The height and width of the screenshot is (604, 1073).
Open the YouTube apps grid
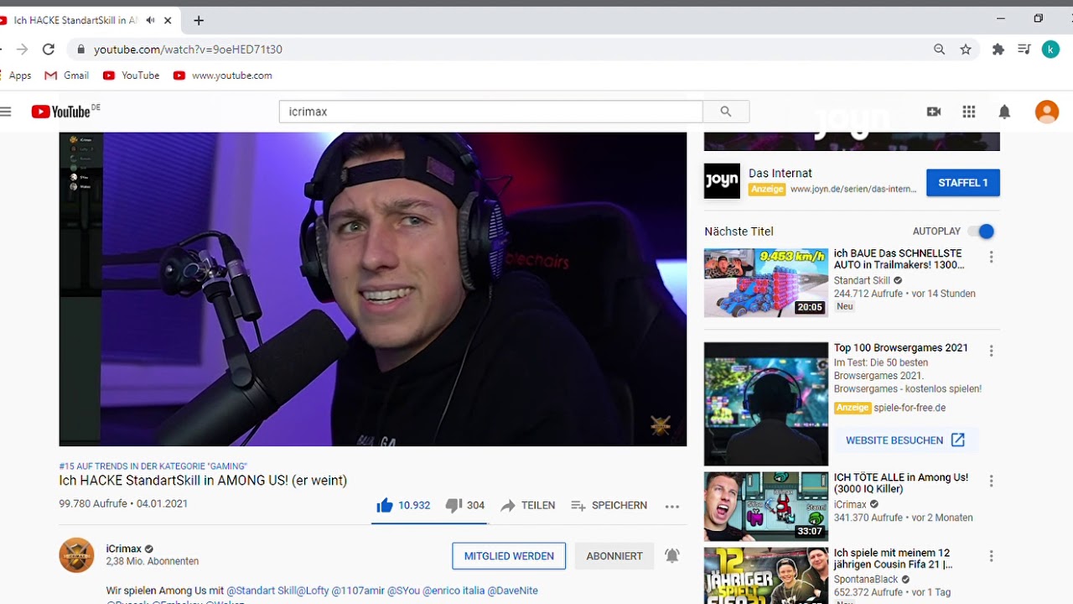tap(969, 112)
